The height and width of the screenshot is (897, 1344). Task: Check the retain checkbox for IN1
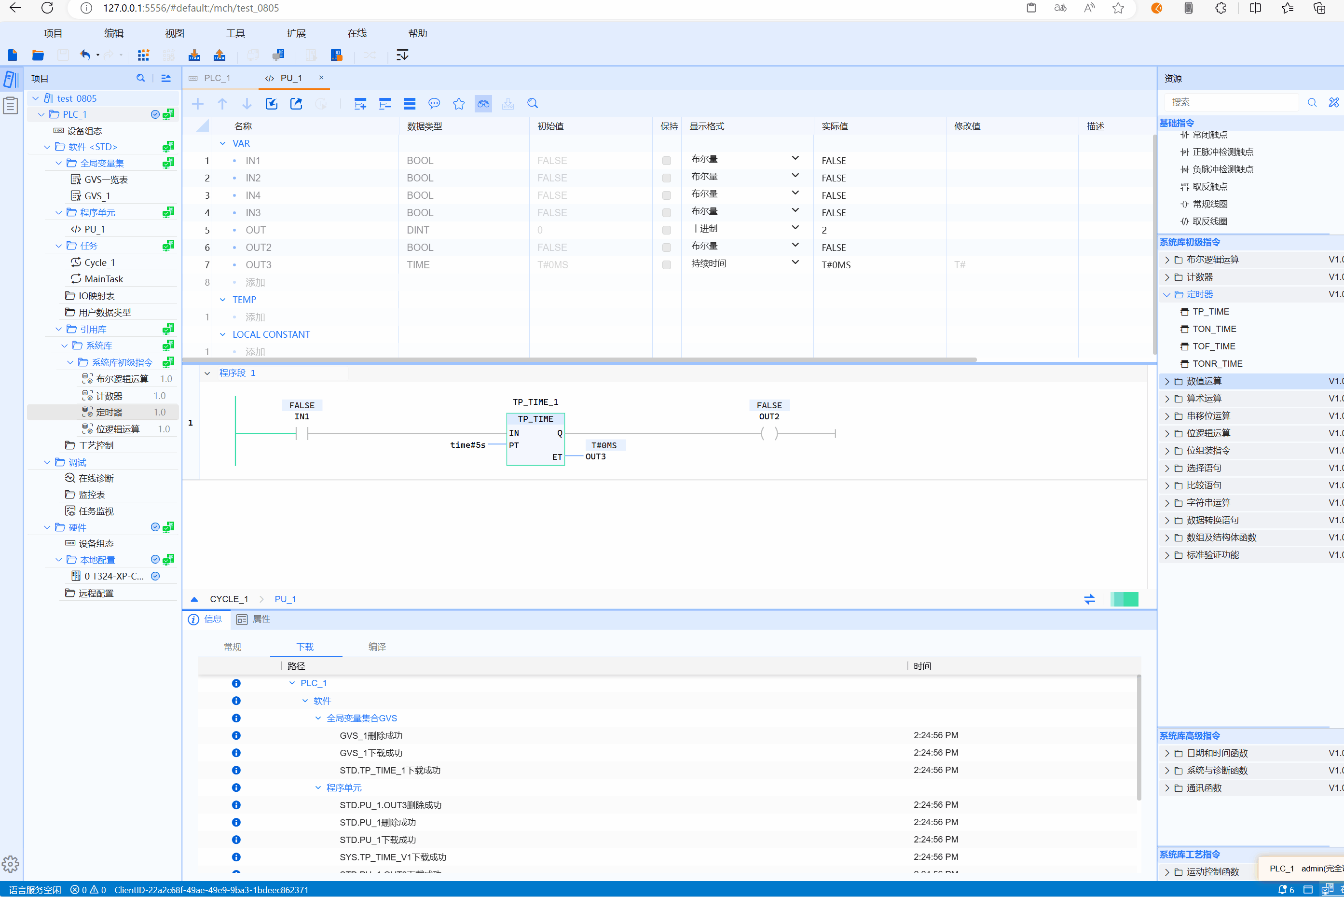(666, 161)
